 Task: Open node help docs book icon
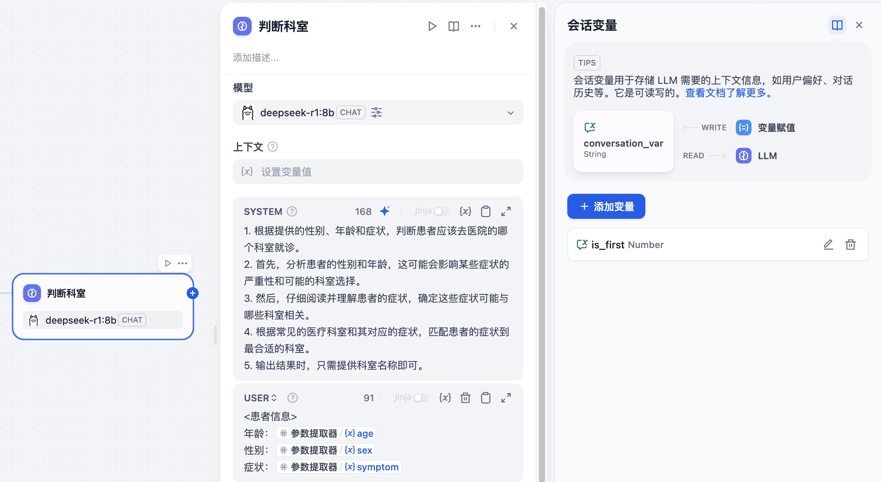click(453, 26)
